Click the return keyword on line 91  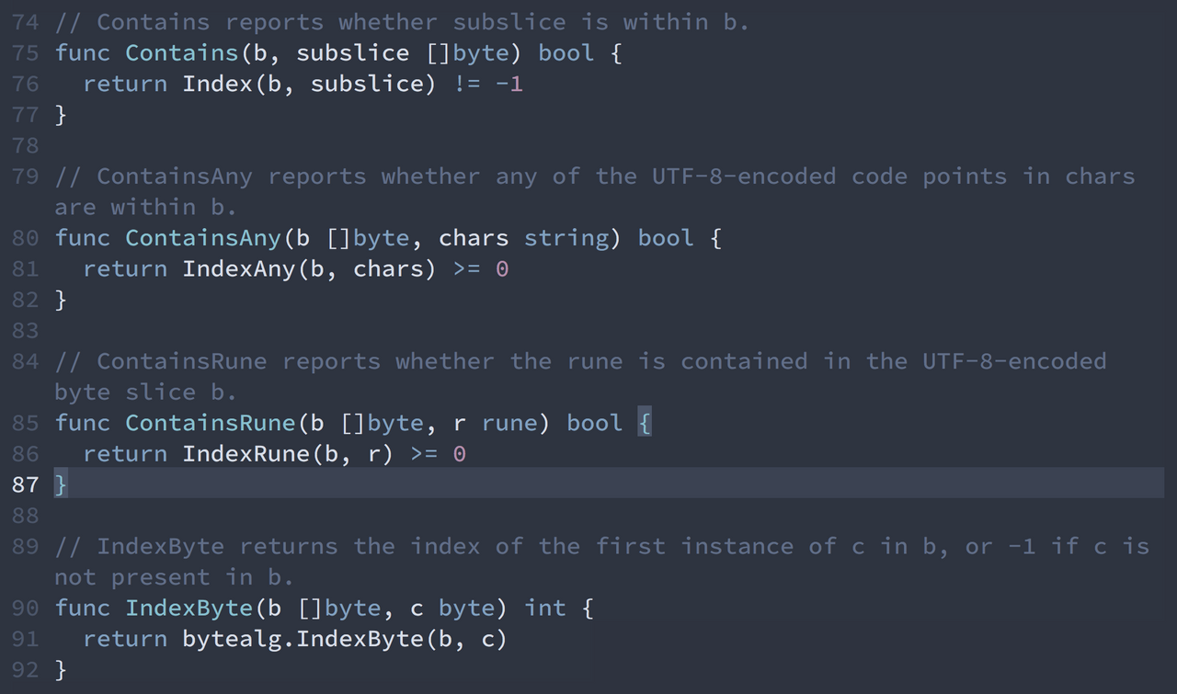click(x=125, y=640)
